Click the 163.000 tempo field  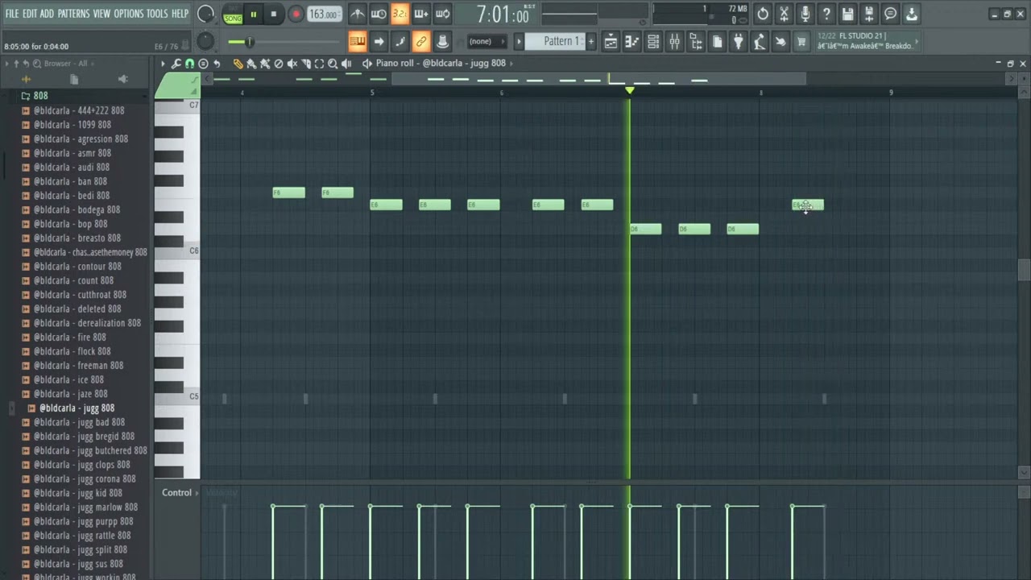tap(324, 14)
